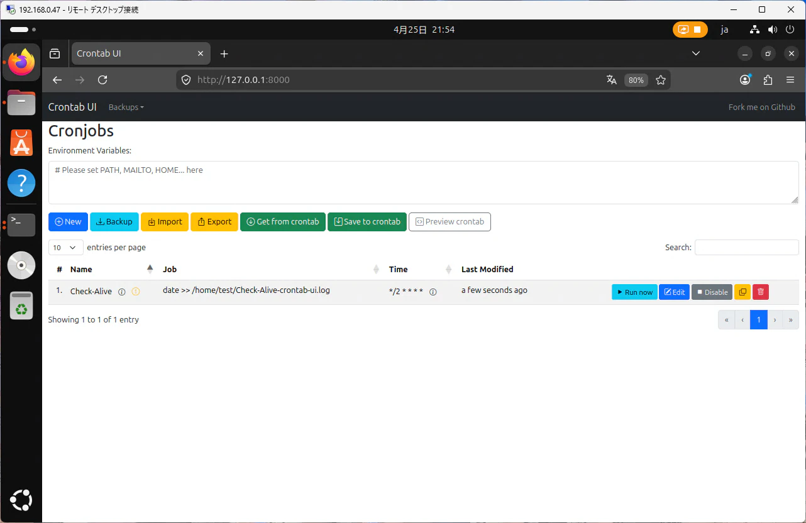Reset zoom using the 80% badge
The image size is (806, 523).
pos(636,80)
